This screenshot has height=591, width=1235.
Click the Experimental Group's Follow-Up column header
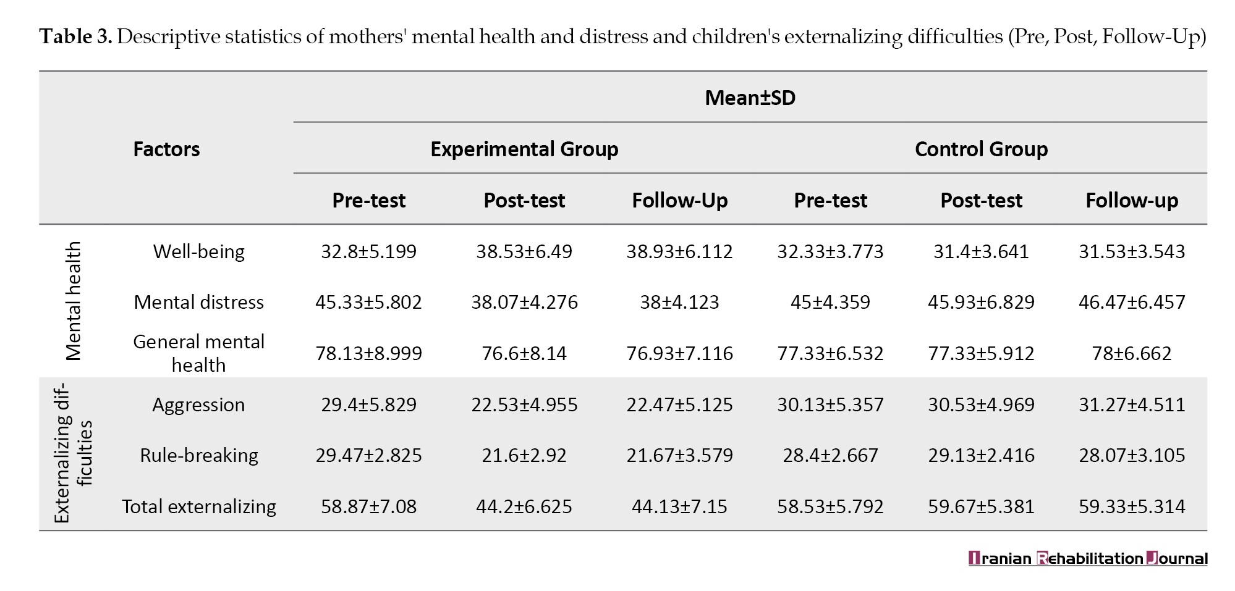[679, 200]
